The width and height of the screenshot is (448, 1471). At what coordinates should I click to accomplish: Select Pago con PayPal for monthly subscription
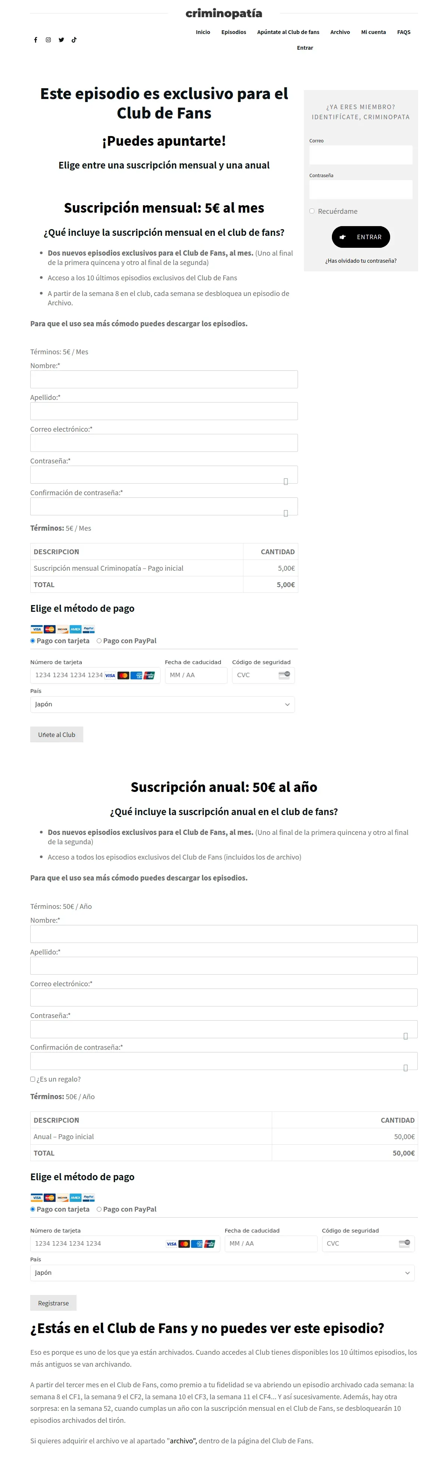(99, 641)
